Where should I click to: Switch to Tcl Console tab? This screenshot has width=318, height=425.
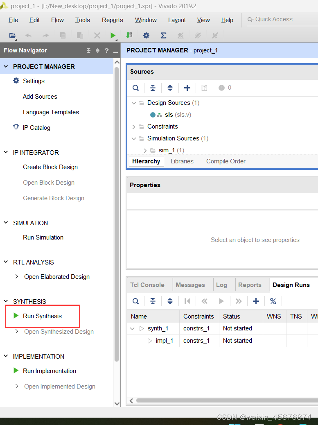(x=147, y=285)
